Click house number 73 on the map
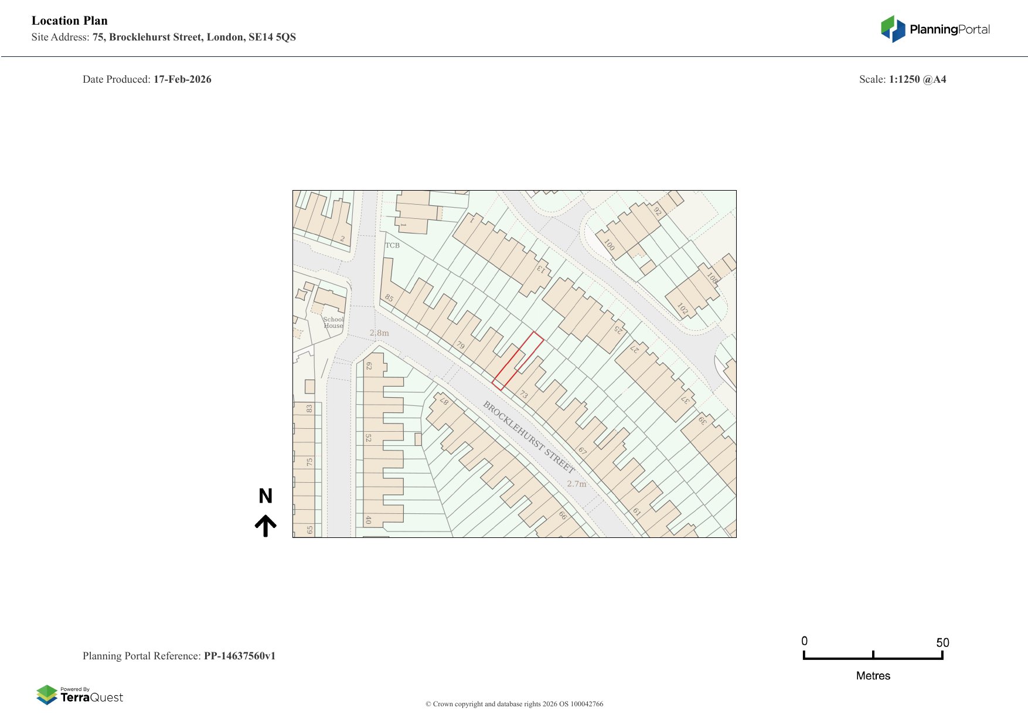The image size is (1028, 728). (x=524, y=395)
